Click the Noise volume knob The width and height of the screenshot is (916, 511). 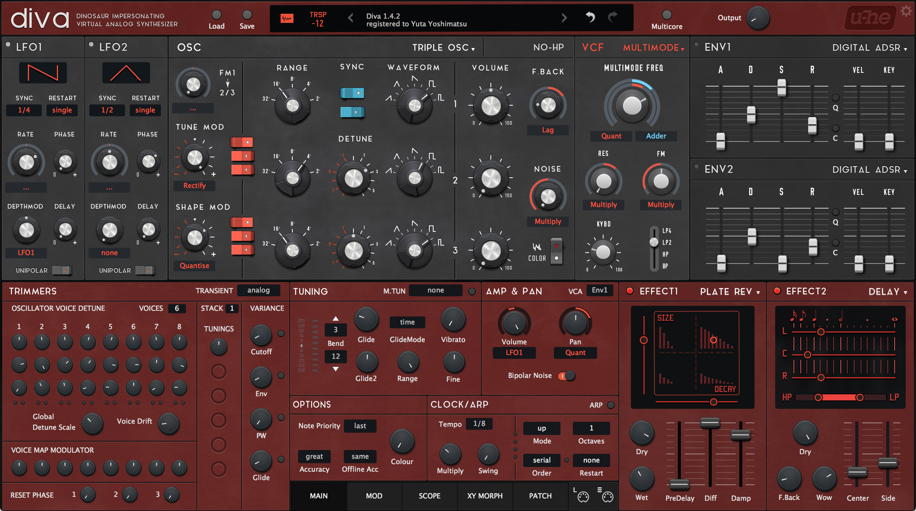point(548,196)
